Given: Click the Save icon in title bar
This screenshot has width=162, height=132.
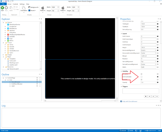Looking at the screenshot, I should pyautogui.click(x=6, y=1).
